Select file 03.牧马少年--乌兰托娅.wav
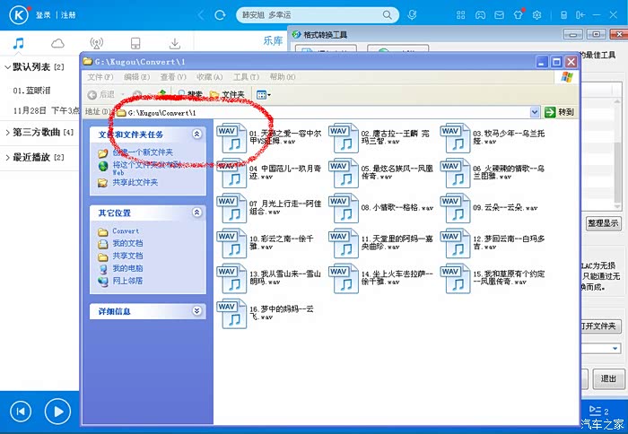Image resolution: width=628 pixels, height=434 pixels. (493, 137)
